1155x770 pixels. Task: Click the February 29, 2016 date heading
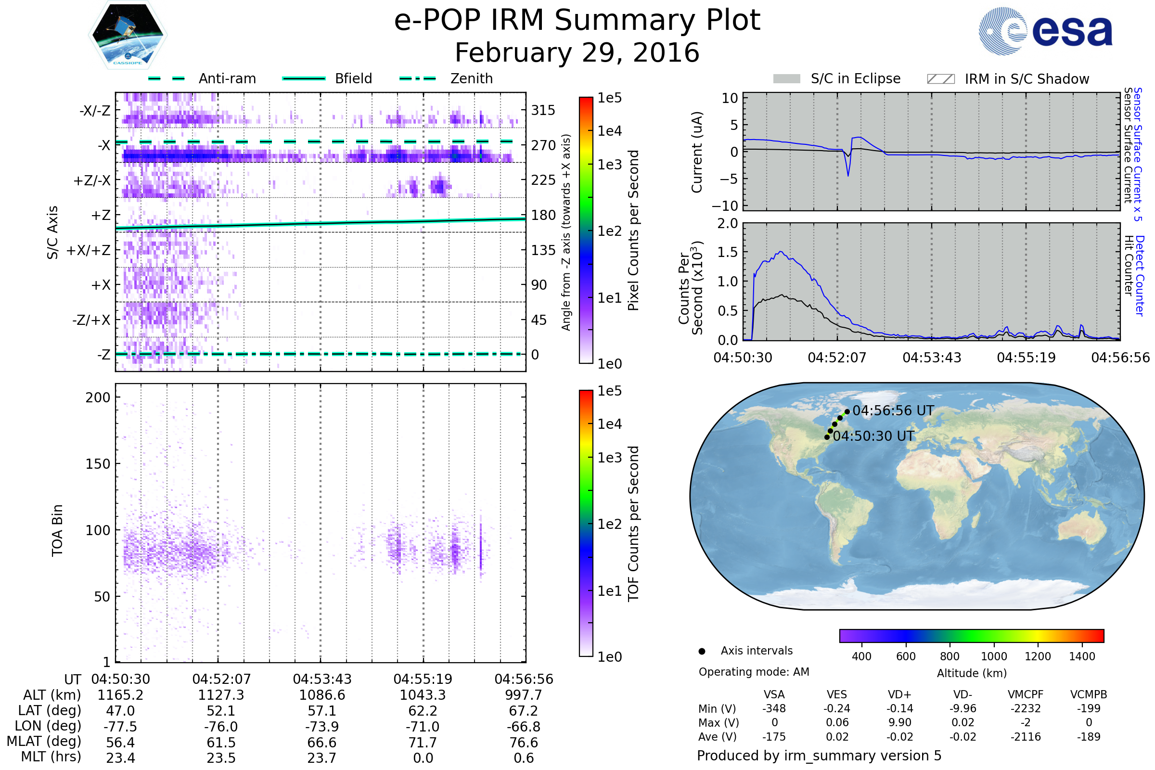coord(577,53)
